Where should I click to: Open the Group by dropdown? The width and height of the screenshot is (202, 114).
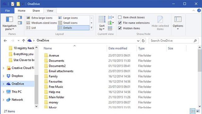click(111, 17)
